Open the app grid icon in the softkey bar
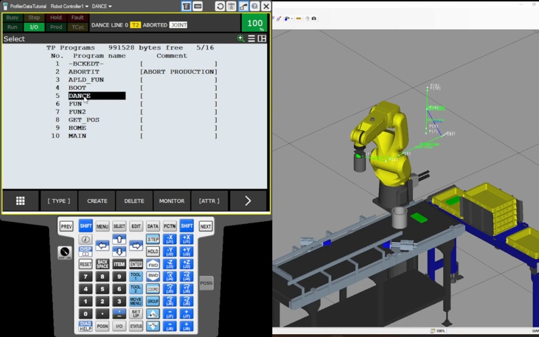The width and height of the screenshot is (539, 337). (x=20, y=201)
